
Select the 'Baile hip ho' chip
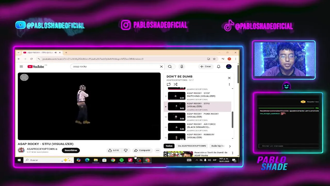pos(218,146)
